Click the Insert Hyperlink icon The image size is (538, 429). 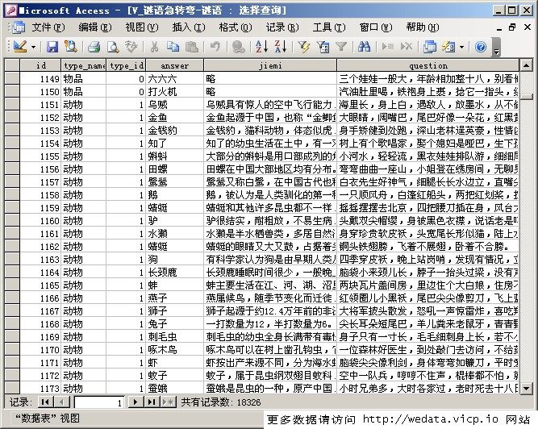coord(238,47)
